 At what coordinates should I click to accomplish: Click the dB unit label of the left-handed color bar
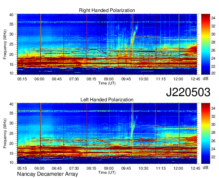(205, 168)
